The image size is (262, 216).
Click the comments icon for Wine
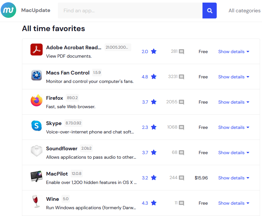click(181, 203)
